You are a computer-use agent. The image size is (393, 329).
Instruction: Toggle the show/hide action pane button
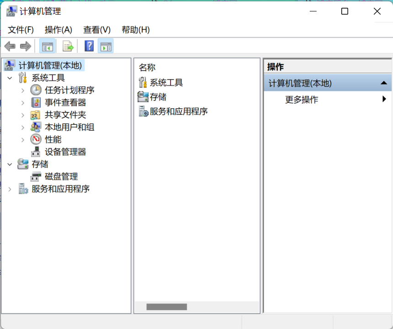click(106, 46)
